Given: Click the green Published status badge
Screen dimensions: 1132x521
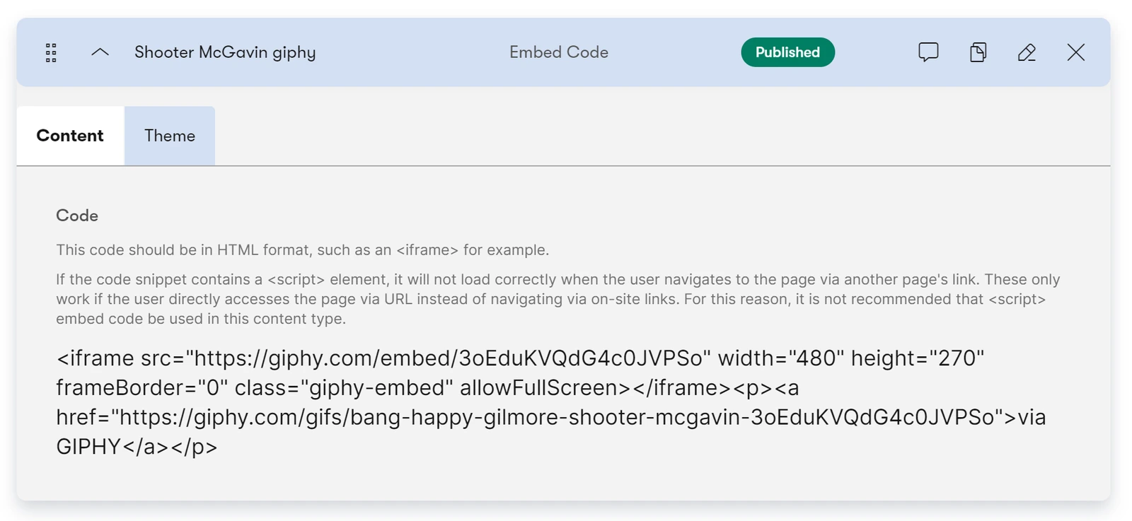Looking at the screenshot, I should pos(787,52).
